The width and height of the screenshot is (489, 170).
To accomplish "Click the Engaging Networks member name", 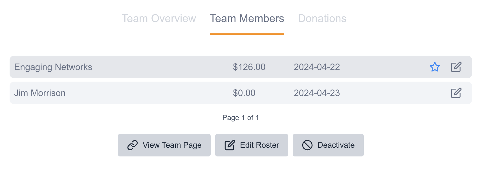I will click(x=53, y=67).
